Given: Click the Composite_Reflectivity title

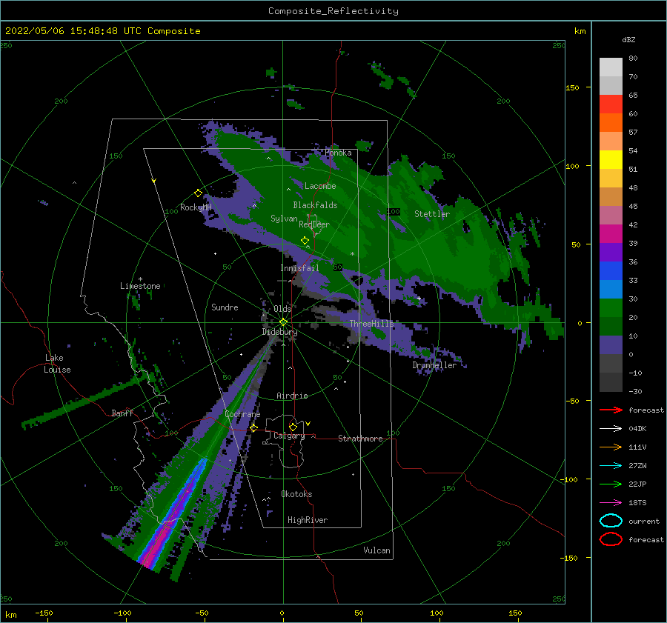Looking at the screenshot, I should [x=333, y=11].
